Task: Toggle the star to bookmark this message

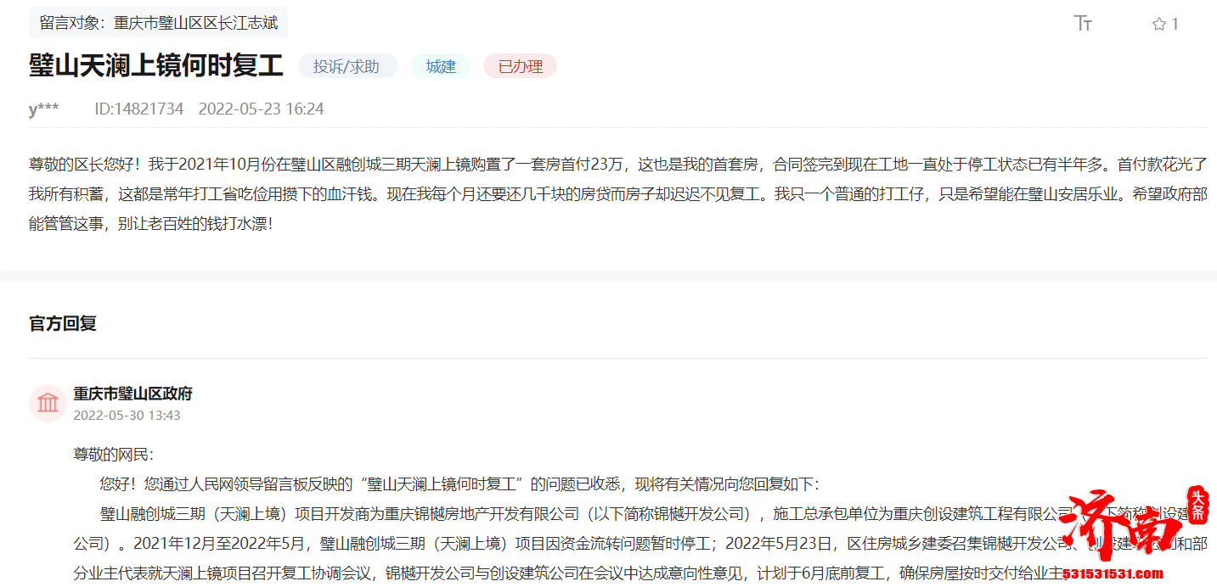Action: 1158,24
